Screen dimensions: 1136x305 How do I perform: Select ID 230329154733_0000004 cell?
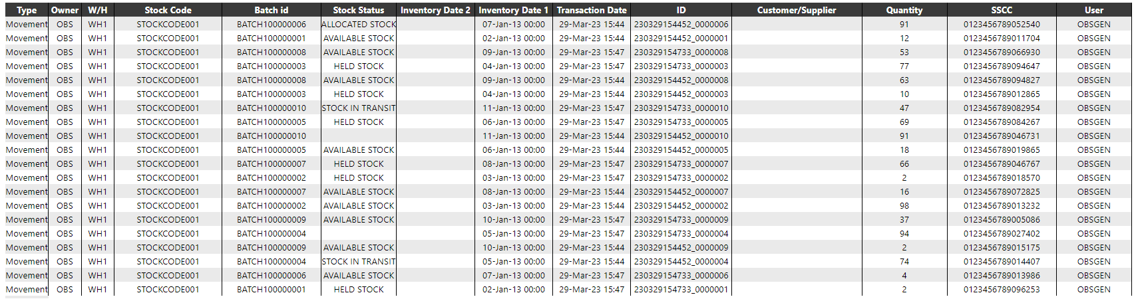pyautogui.click(x=681, y=234)
